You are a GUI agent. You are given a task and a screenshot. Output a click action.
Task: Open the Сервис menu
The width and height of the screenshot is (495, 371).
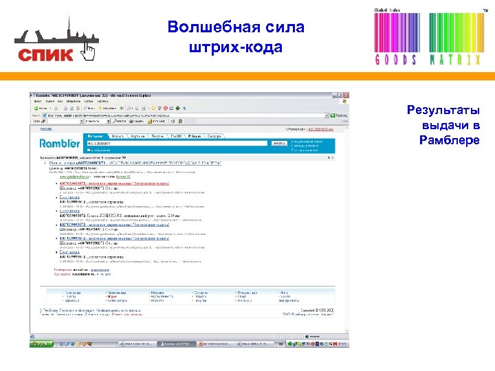point(89,101)
